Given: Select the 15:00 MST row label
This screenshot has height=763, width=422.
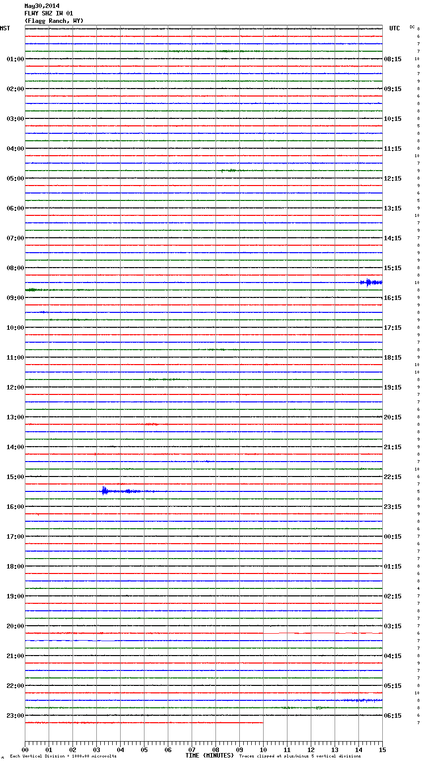Looking at the screenshot, I should click(15, 477).
